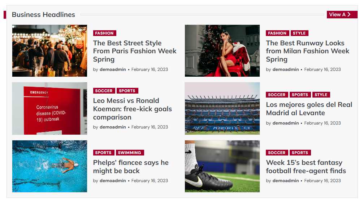Click the woman in red dress thumbnail
The image size is (363, 203).
[x=222, y=51]
